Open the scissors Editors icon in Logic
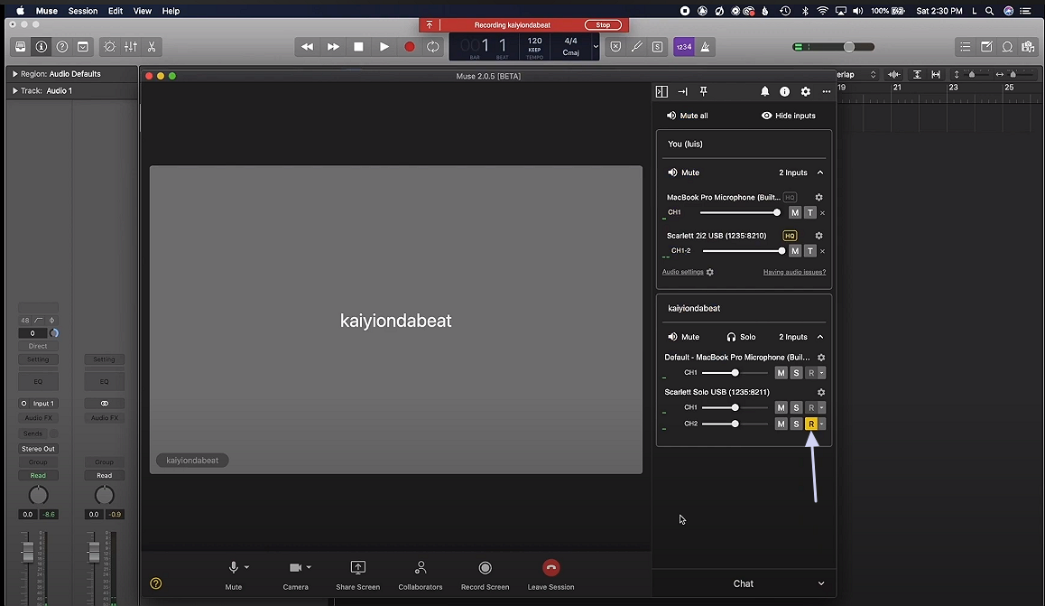 [152, 47]
